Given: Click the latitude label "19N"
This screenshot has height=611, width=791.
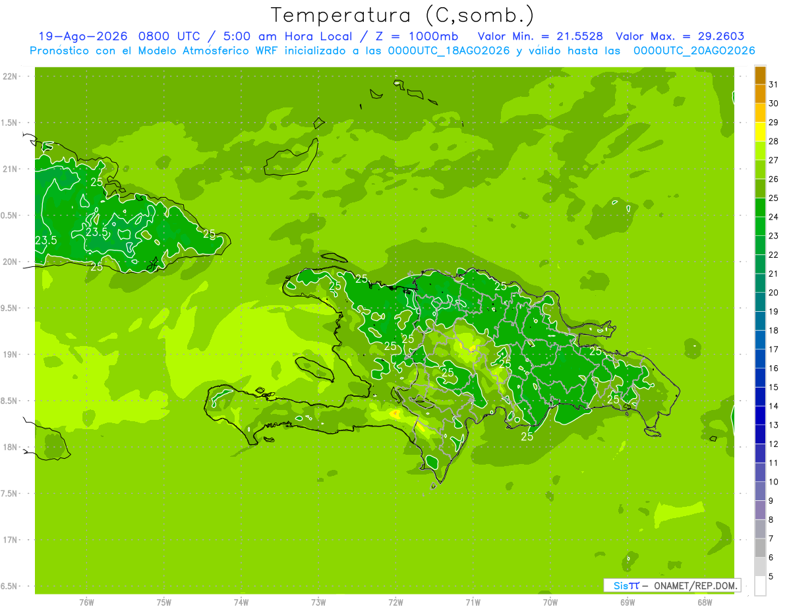Looking at the screenshot, I should [10, 354].
